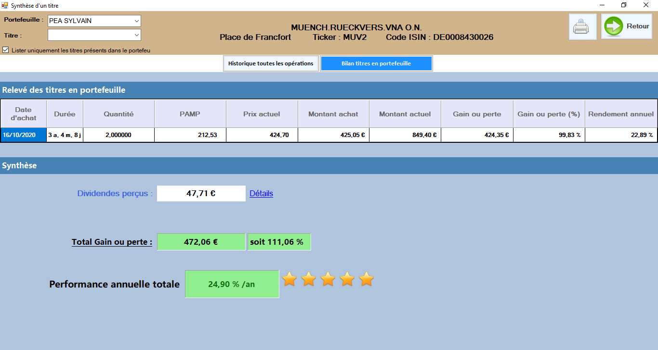Click the 'Code ISIN : DE0008430026' text

point(440,37)
